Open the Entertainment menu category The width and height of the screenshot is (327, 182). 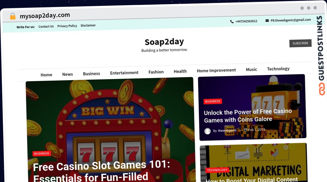(124, 73)
